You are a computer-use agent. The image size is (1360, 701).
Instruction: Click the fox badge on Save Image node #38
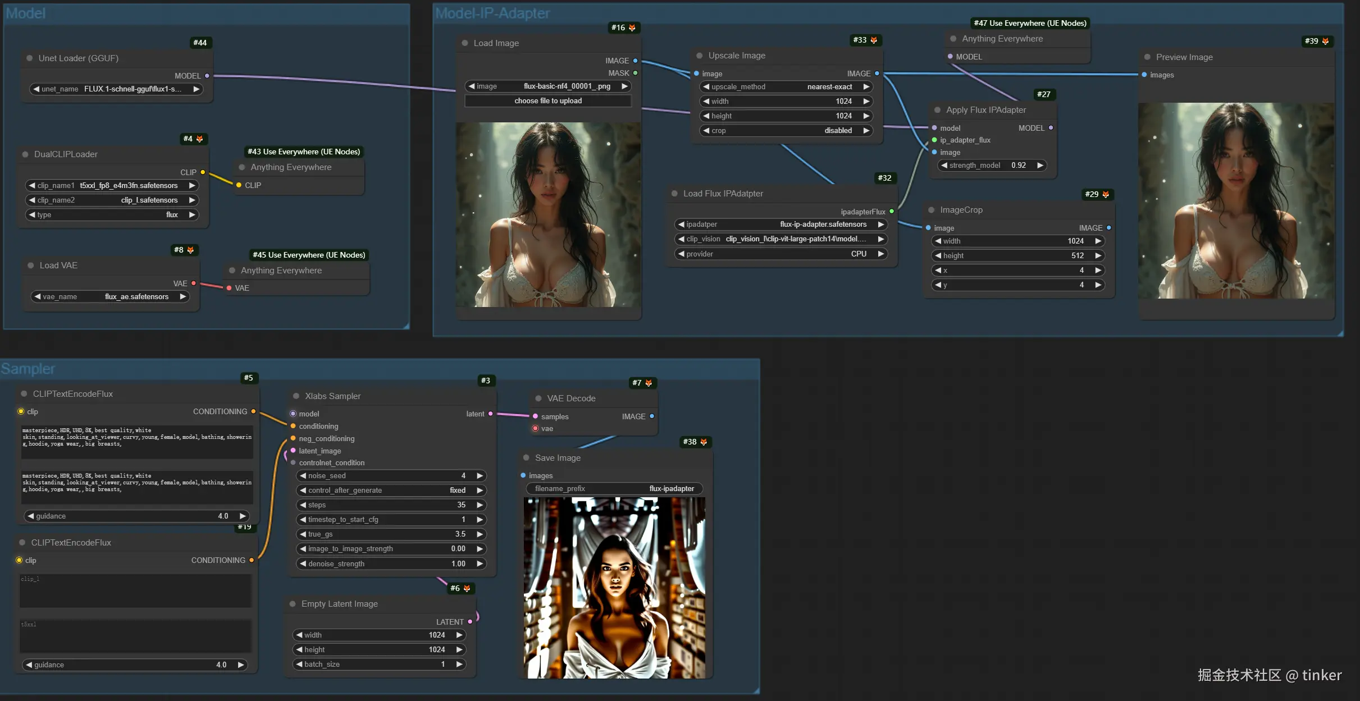(x=704, y=442)
